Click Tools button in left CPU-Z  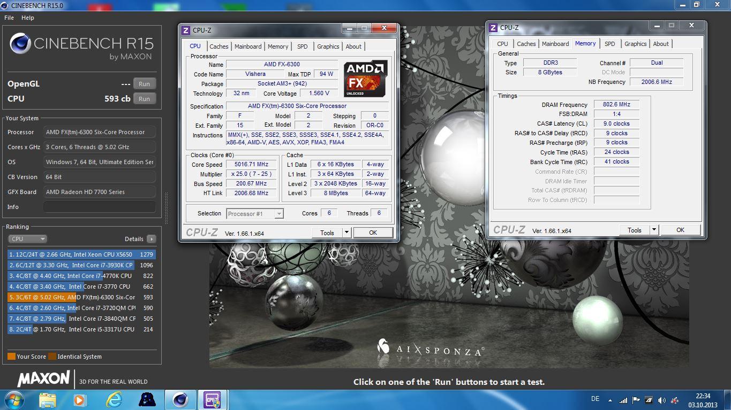(327, 233)
